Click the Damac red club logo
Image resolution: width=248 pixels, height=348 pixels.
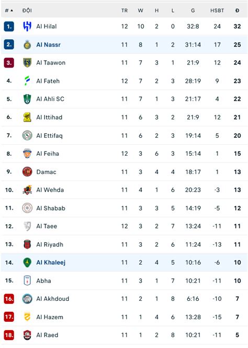(27, 172)
